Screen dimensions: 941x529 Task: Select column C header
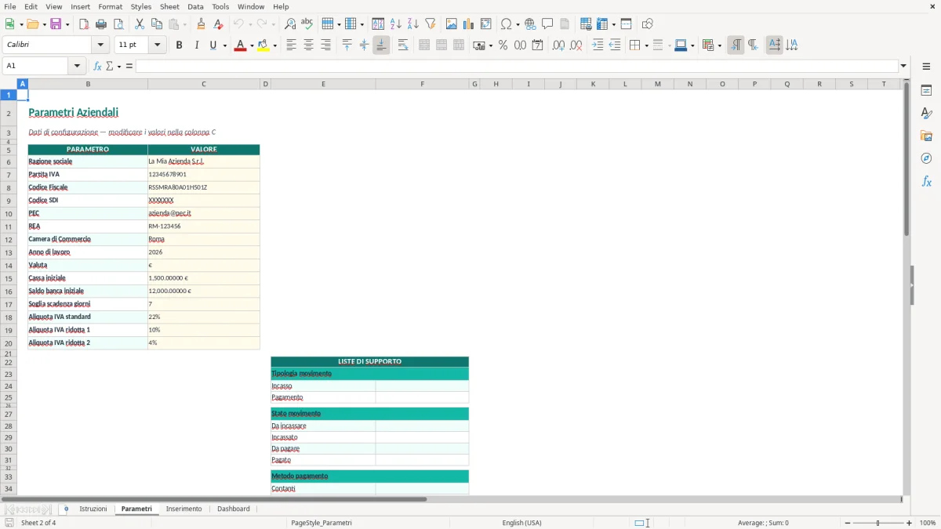point(204,84)
